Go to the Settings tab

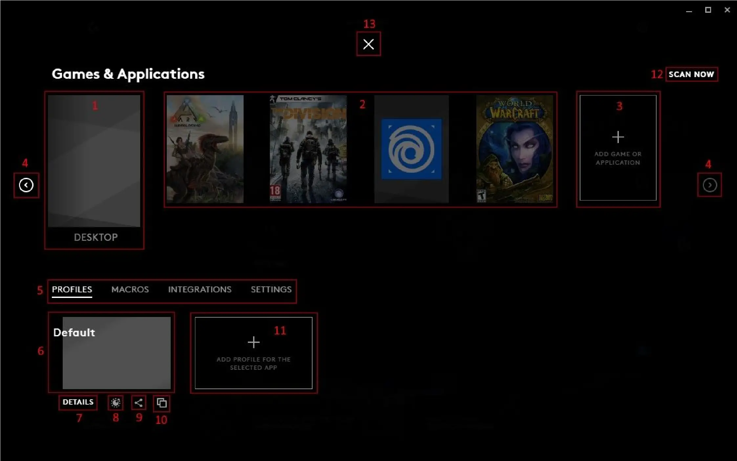[271, 289]
